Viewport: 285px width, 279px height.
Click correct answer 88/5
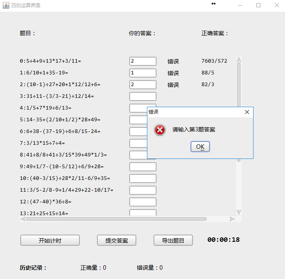tap(208, 73)
